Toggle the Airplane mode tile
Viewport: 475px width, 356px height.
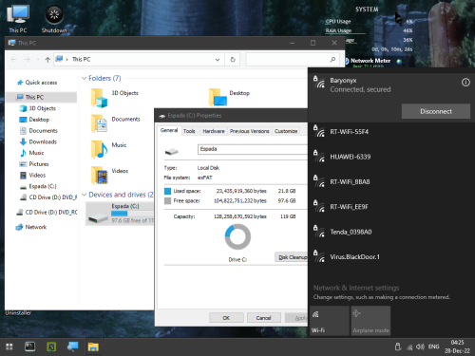pos(370,321)
